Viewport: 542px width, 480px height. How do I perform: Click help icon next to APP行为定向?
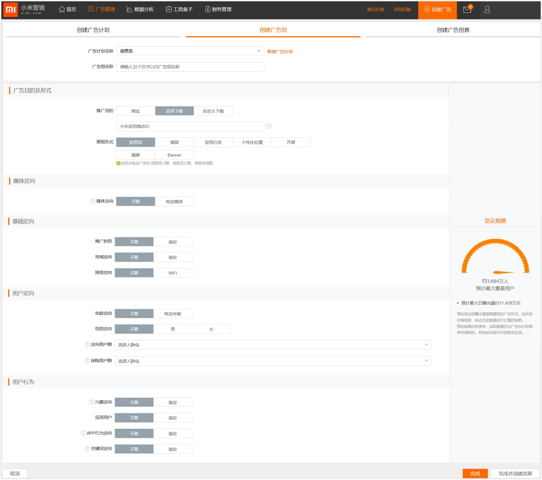point(83,433)
